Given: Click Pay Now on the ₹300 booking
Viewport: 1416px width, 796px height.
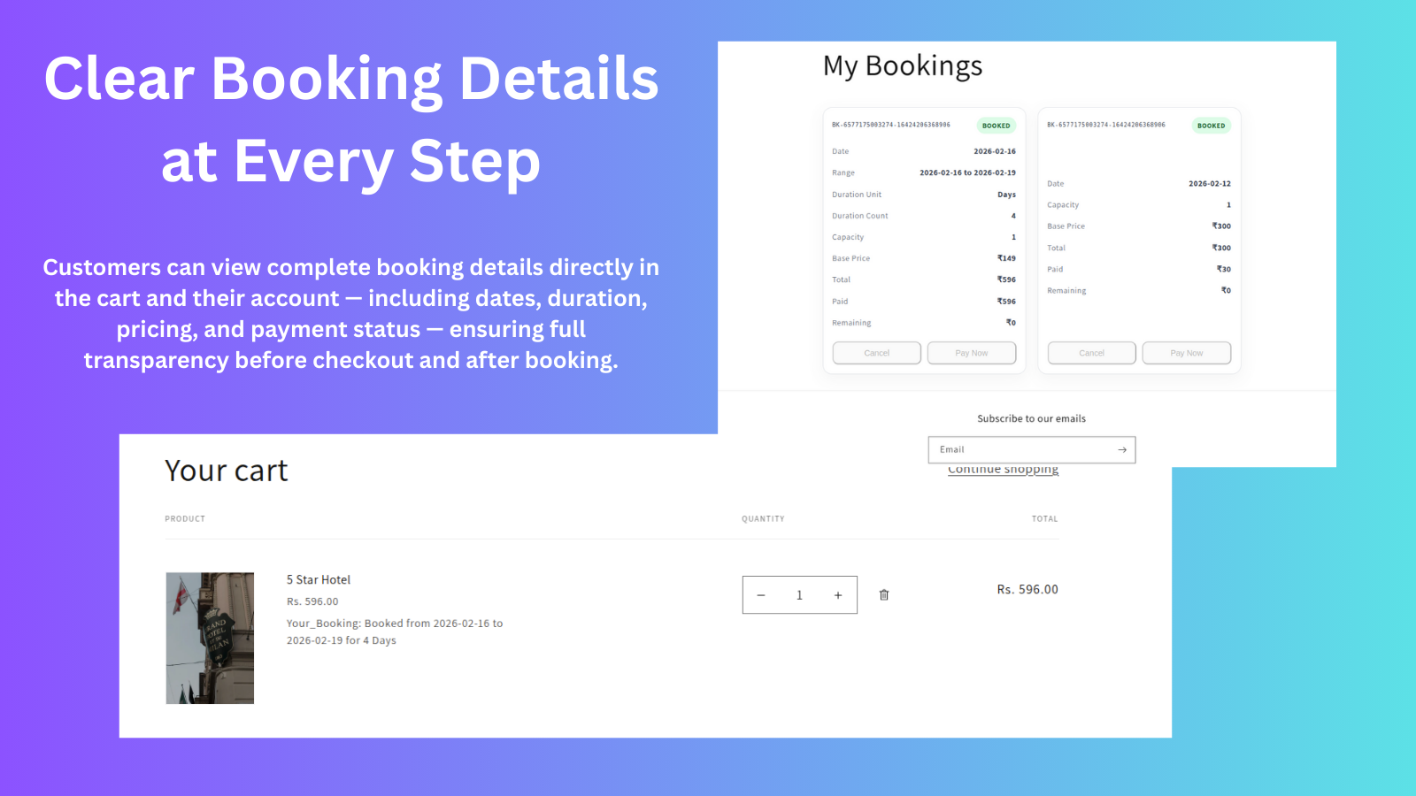Looking at the screenshot, I should point(1186,352).
